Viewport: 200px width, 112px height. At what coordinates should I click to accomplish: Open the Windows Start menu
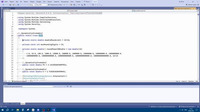tap(2, 110)
